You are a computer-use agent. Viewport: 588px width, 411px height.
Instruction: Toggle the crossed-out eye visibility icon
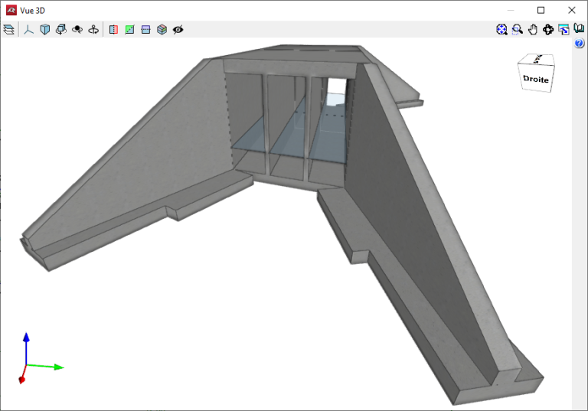point(178,29)
